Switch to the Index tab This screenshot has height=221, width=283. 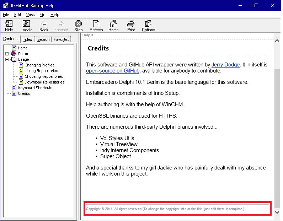pos(27,39)
